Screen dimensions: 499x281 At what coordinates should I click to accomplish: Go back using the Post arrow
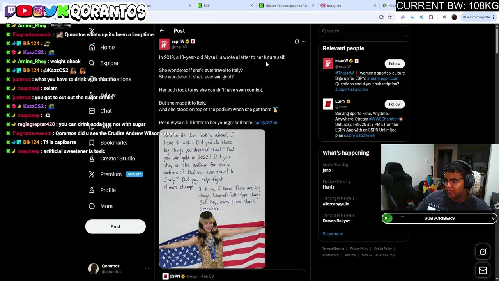(161, 31)
